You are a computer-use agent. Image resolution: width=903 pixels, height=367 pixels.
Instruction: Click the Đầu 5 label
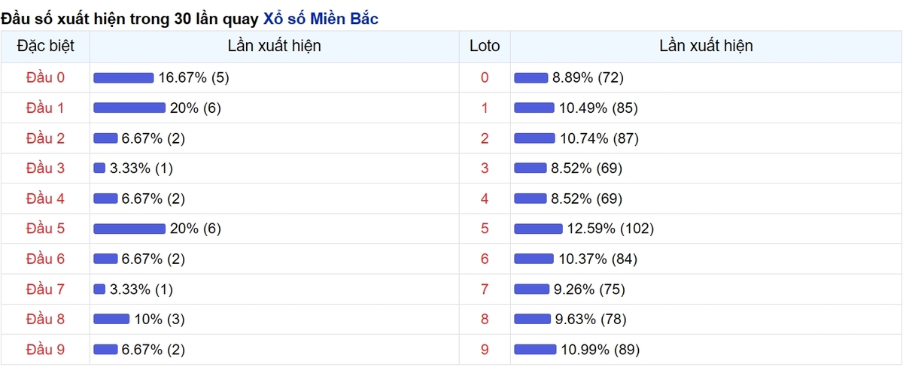pyautogui.click(x=45, y=229)
